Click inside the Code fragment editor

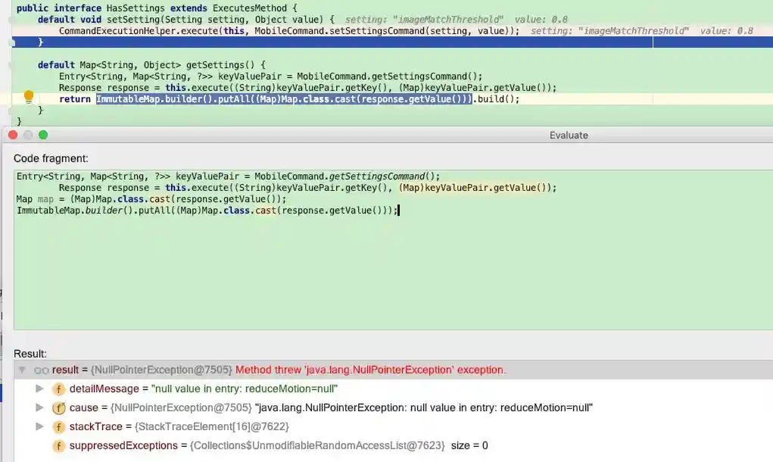[394, 250]
